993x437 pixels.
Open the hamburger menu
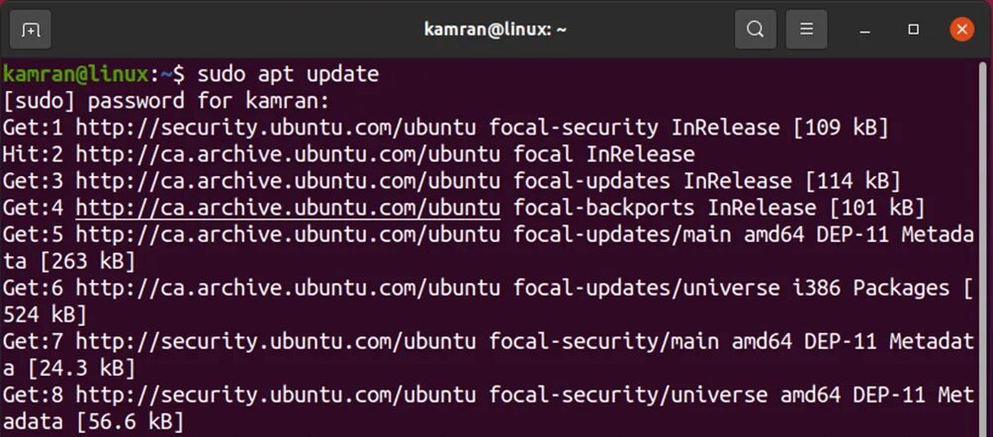[806, 30]
